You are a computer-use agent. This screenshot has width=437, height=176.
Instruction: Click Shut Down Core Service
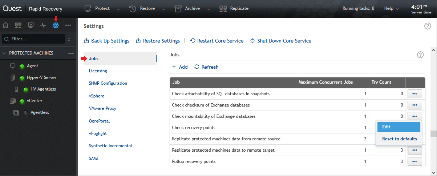pyautogui.click(x=281, y=41)
